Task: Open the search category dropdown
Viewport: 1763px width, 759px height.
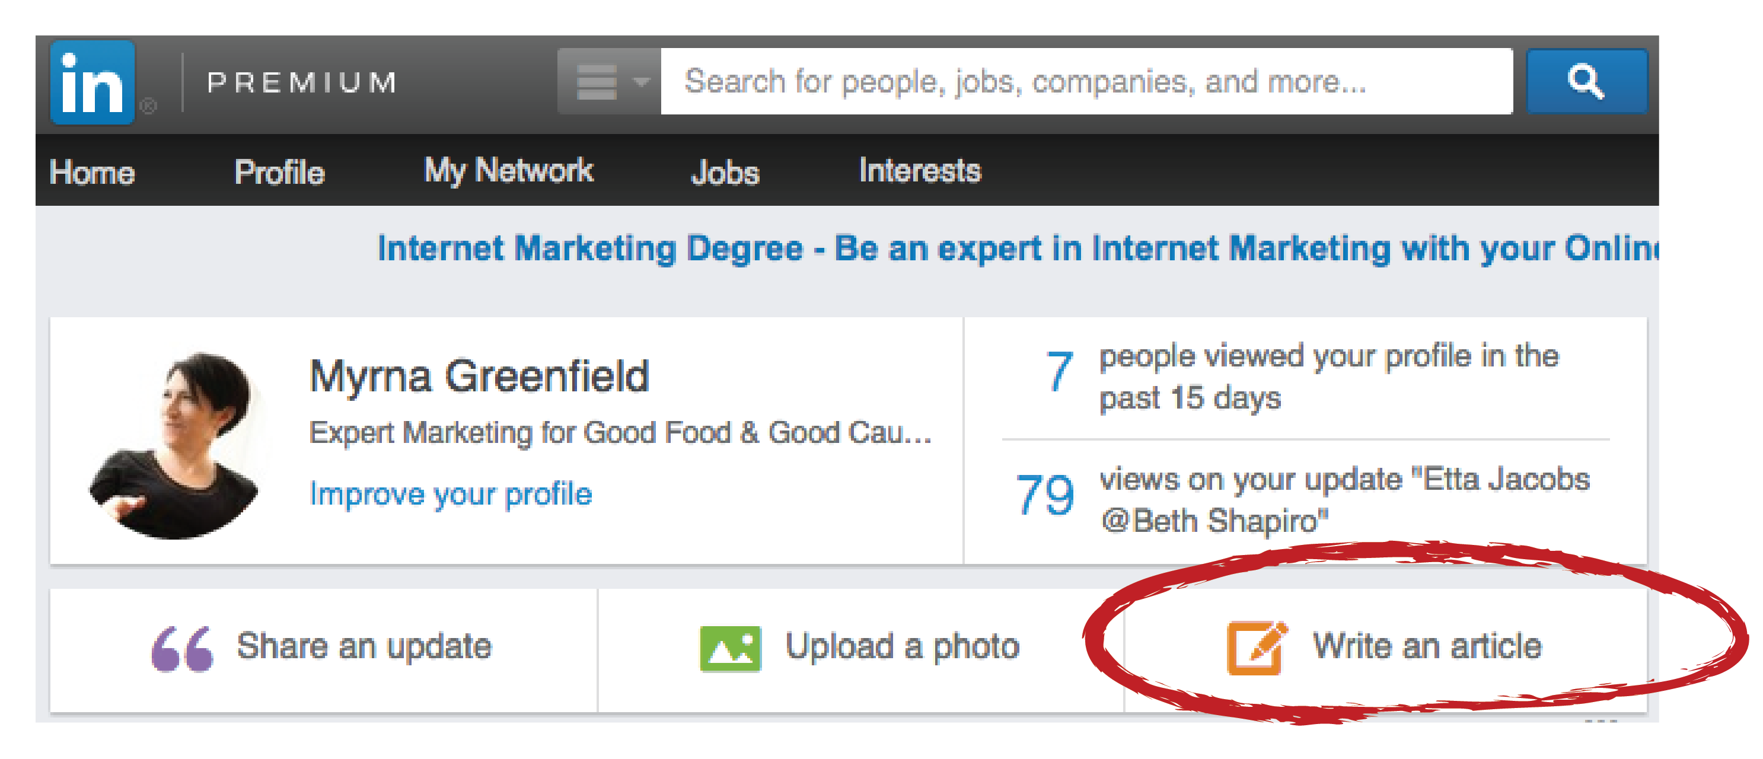Action: (x=608, y=81)
